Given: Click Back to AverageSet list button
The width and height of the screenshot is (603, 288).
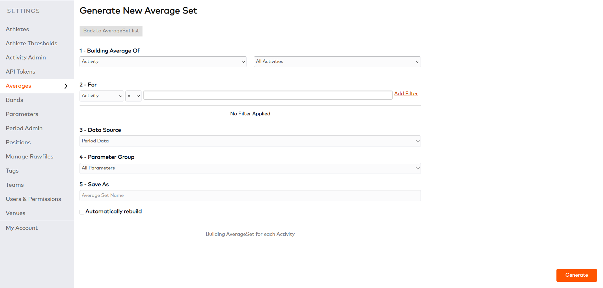Looking at the screenshot, I should point(111,31).
